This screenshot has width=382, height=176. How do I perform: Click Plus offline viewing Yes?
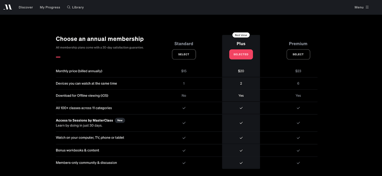[241, 95]
